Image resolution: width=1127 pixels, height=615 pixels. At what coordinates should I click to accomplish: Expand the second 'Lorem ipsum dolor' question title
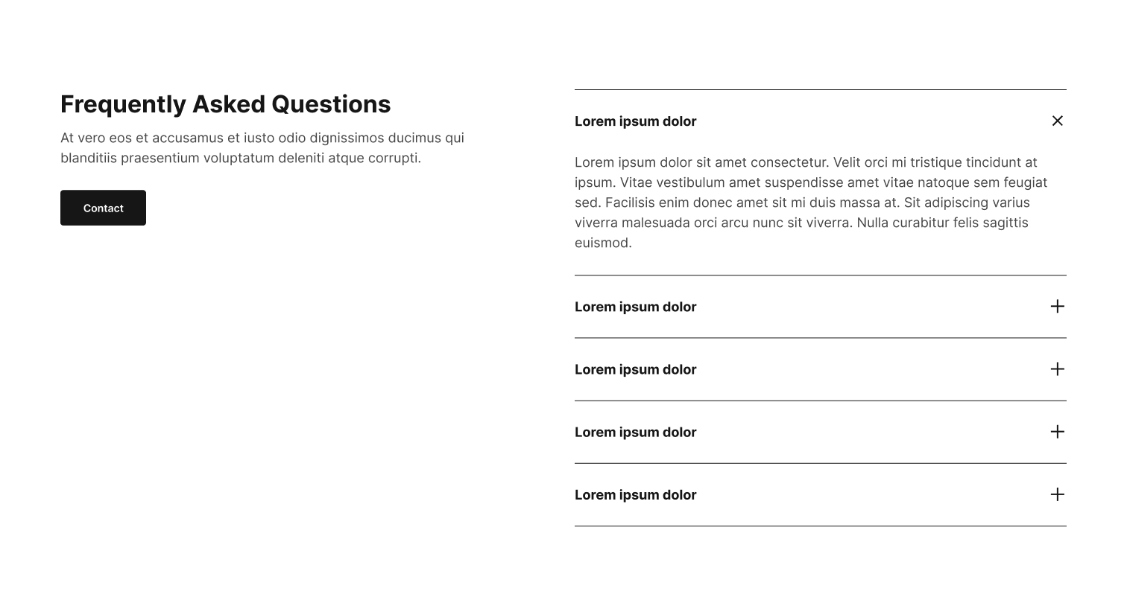coord(635,307)
